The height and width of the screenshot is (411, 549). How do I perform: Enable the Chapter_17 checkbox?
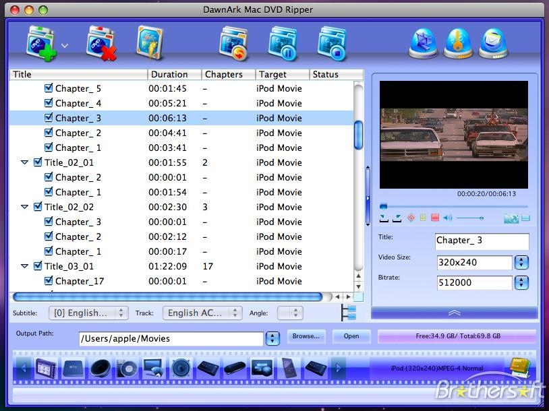49,281
